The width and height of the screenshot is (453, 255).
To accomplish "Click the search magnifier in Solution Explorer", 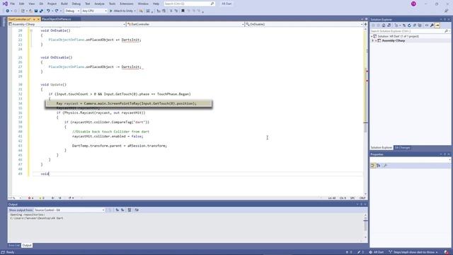I will pos(446,31).
